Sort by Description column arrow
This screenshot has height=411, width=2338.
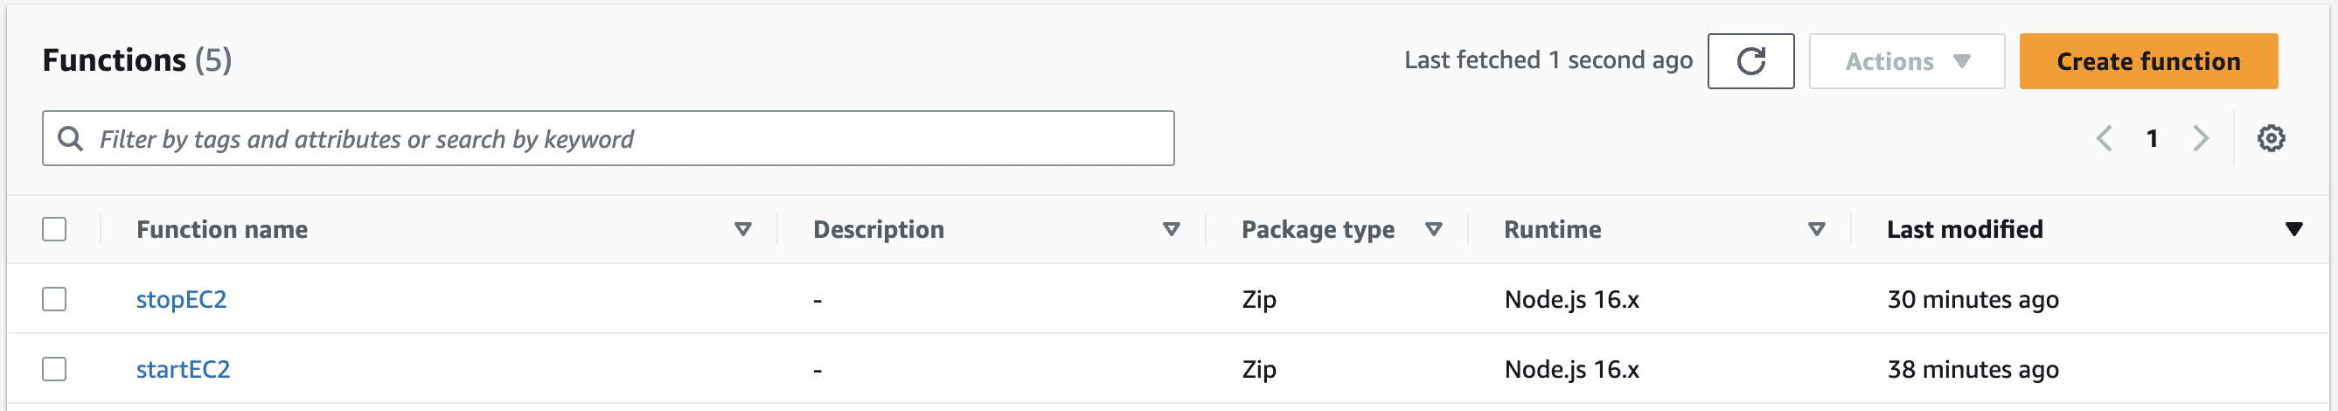1171,228
